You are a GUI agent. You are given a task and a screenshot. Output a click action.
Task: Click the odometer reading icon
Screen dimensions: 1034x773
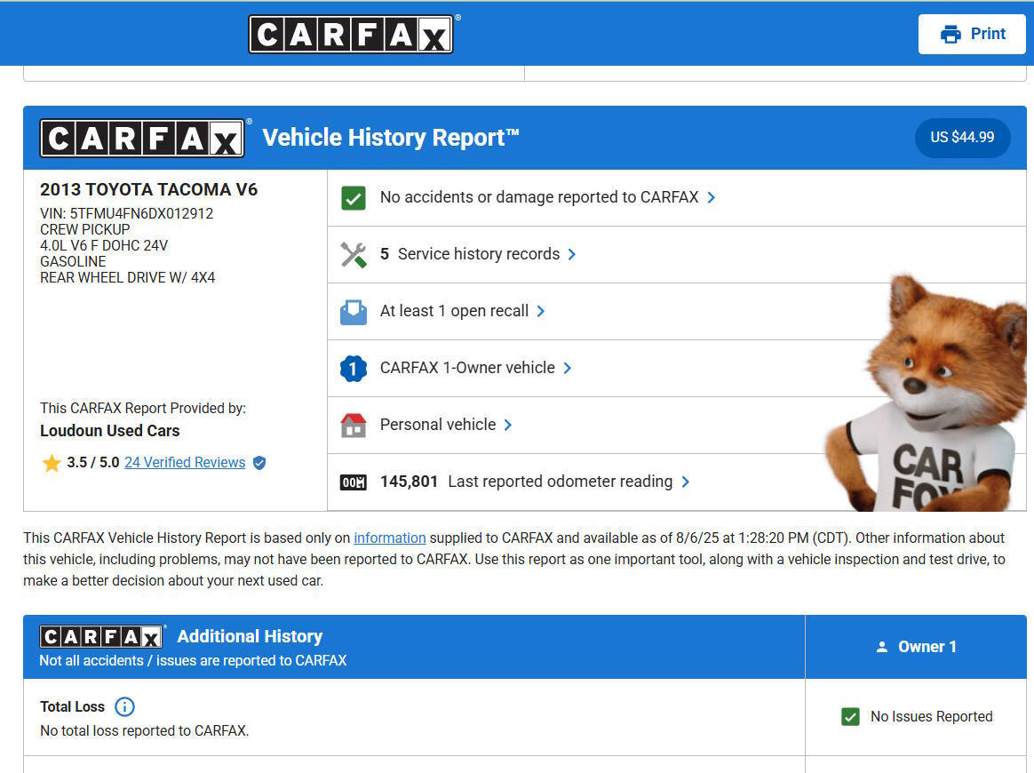353,482
